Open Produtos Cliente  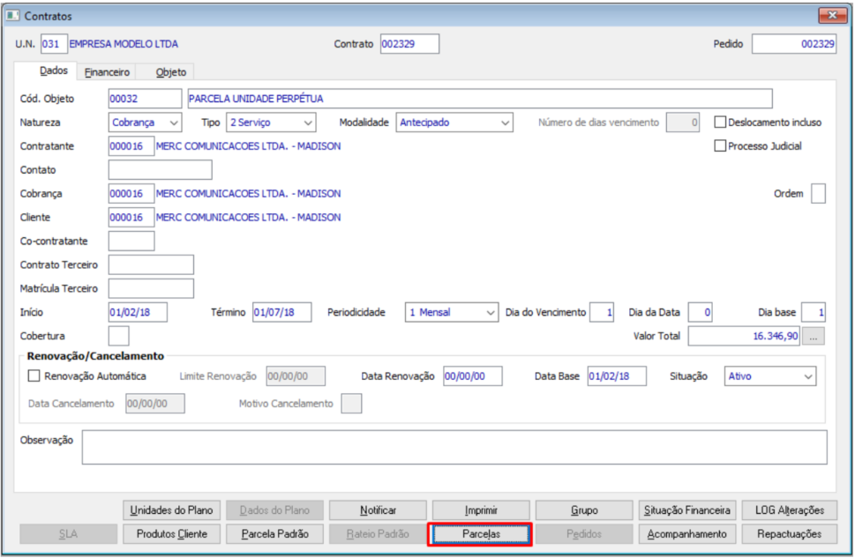tap(171, 534)
